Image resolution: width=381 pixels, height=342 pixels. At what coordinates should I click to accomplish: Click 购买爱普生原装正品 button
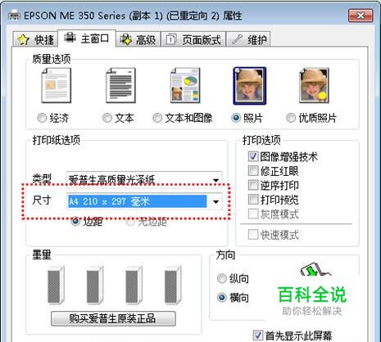click(113, 318)
